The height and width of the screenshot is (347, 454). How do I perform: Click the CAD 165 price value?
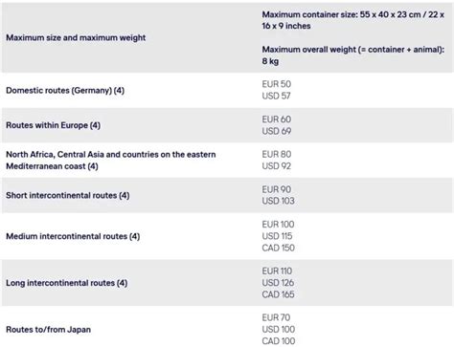(x=278, y=294)
